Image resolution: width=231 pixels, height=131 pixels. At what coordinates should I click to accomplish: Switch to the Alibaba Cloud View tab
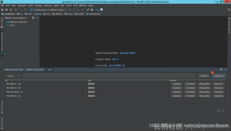(x=14, y=70)
